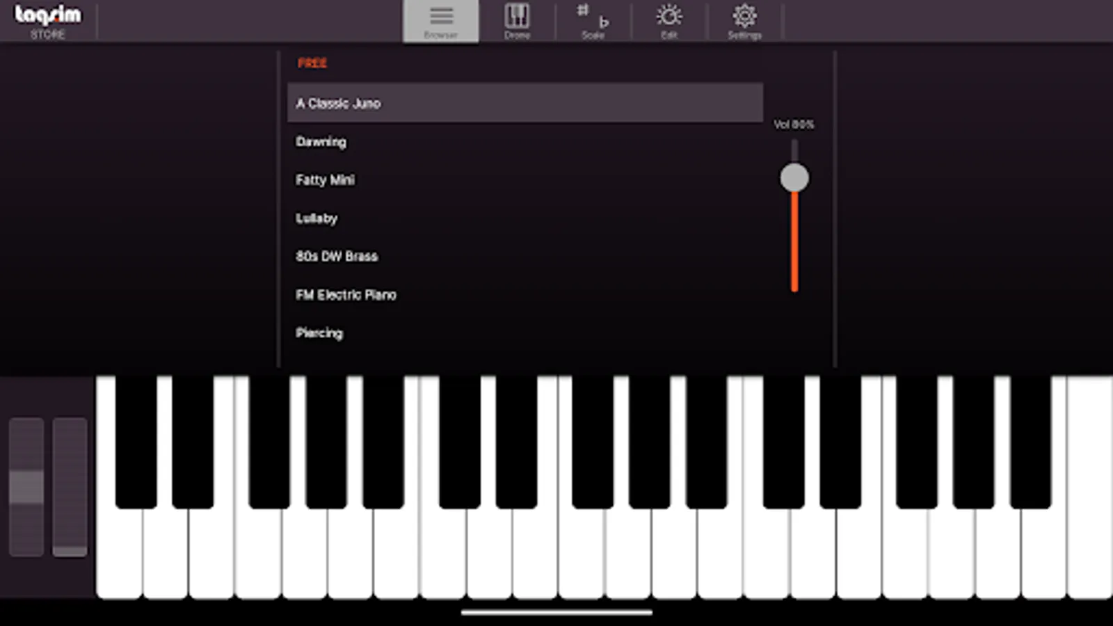Select the 80s DW Brass preset

pyautogui.click(x=525, y=256)
